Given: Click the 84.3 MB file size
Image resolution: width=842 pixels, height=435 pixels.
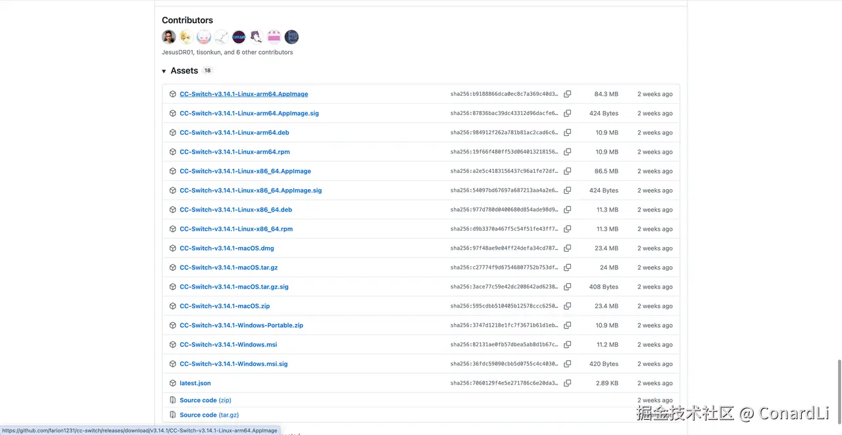Looking at the screenshot, I should point(607,94).
